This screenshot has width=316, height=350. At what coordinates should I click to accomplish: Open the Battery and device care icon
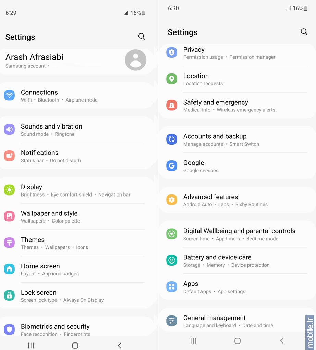point(172,260)
